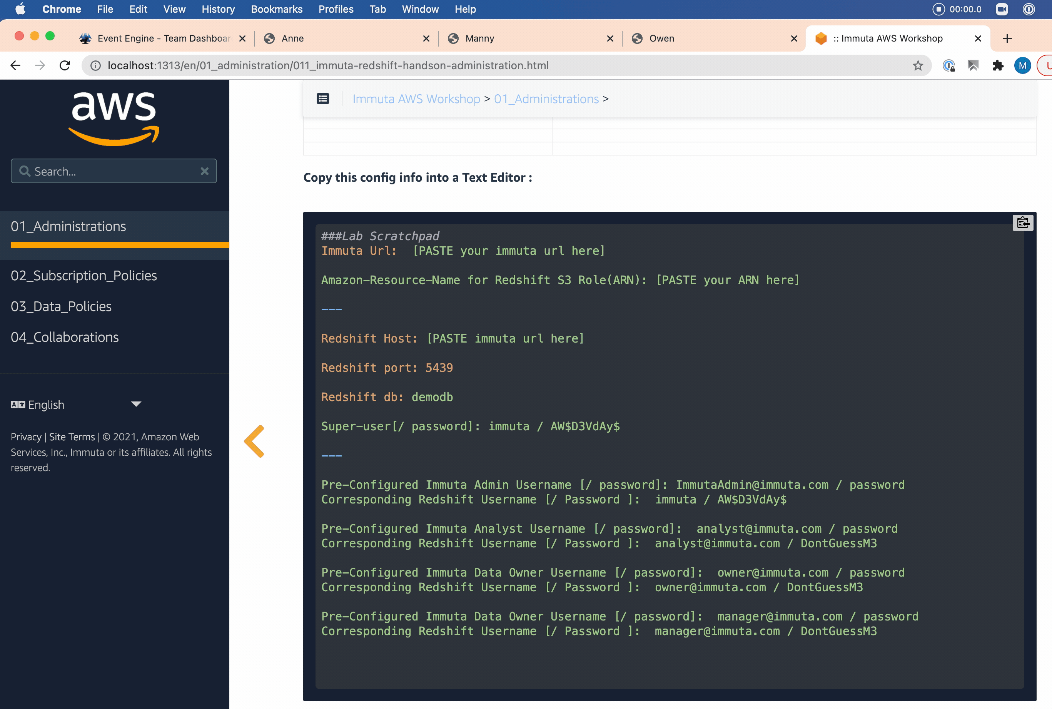Open the Tab menu

point(377,9)
